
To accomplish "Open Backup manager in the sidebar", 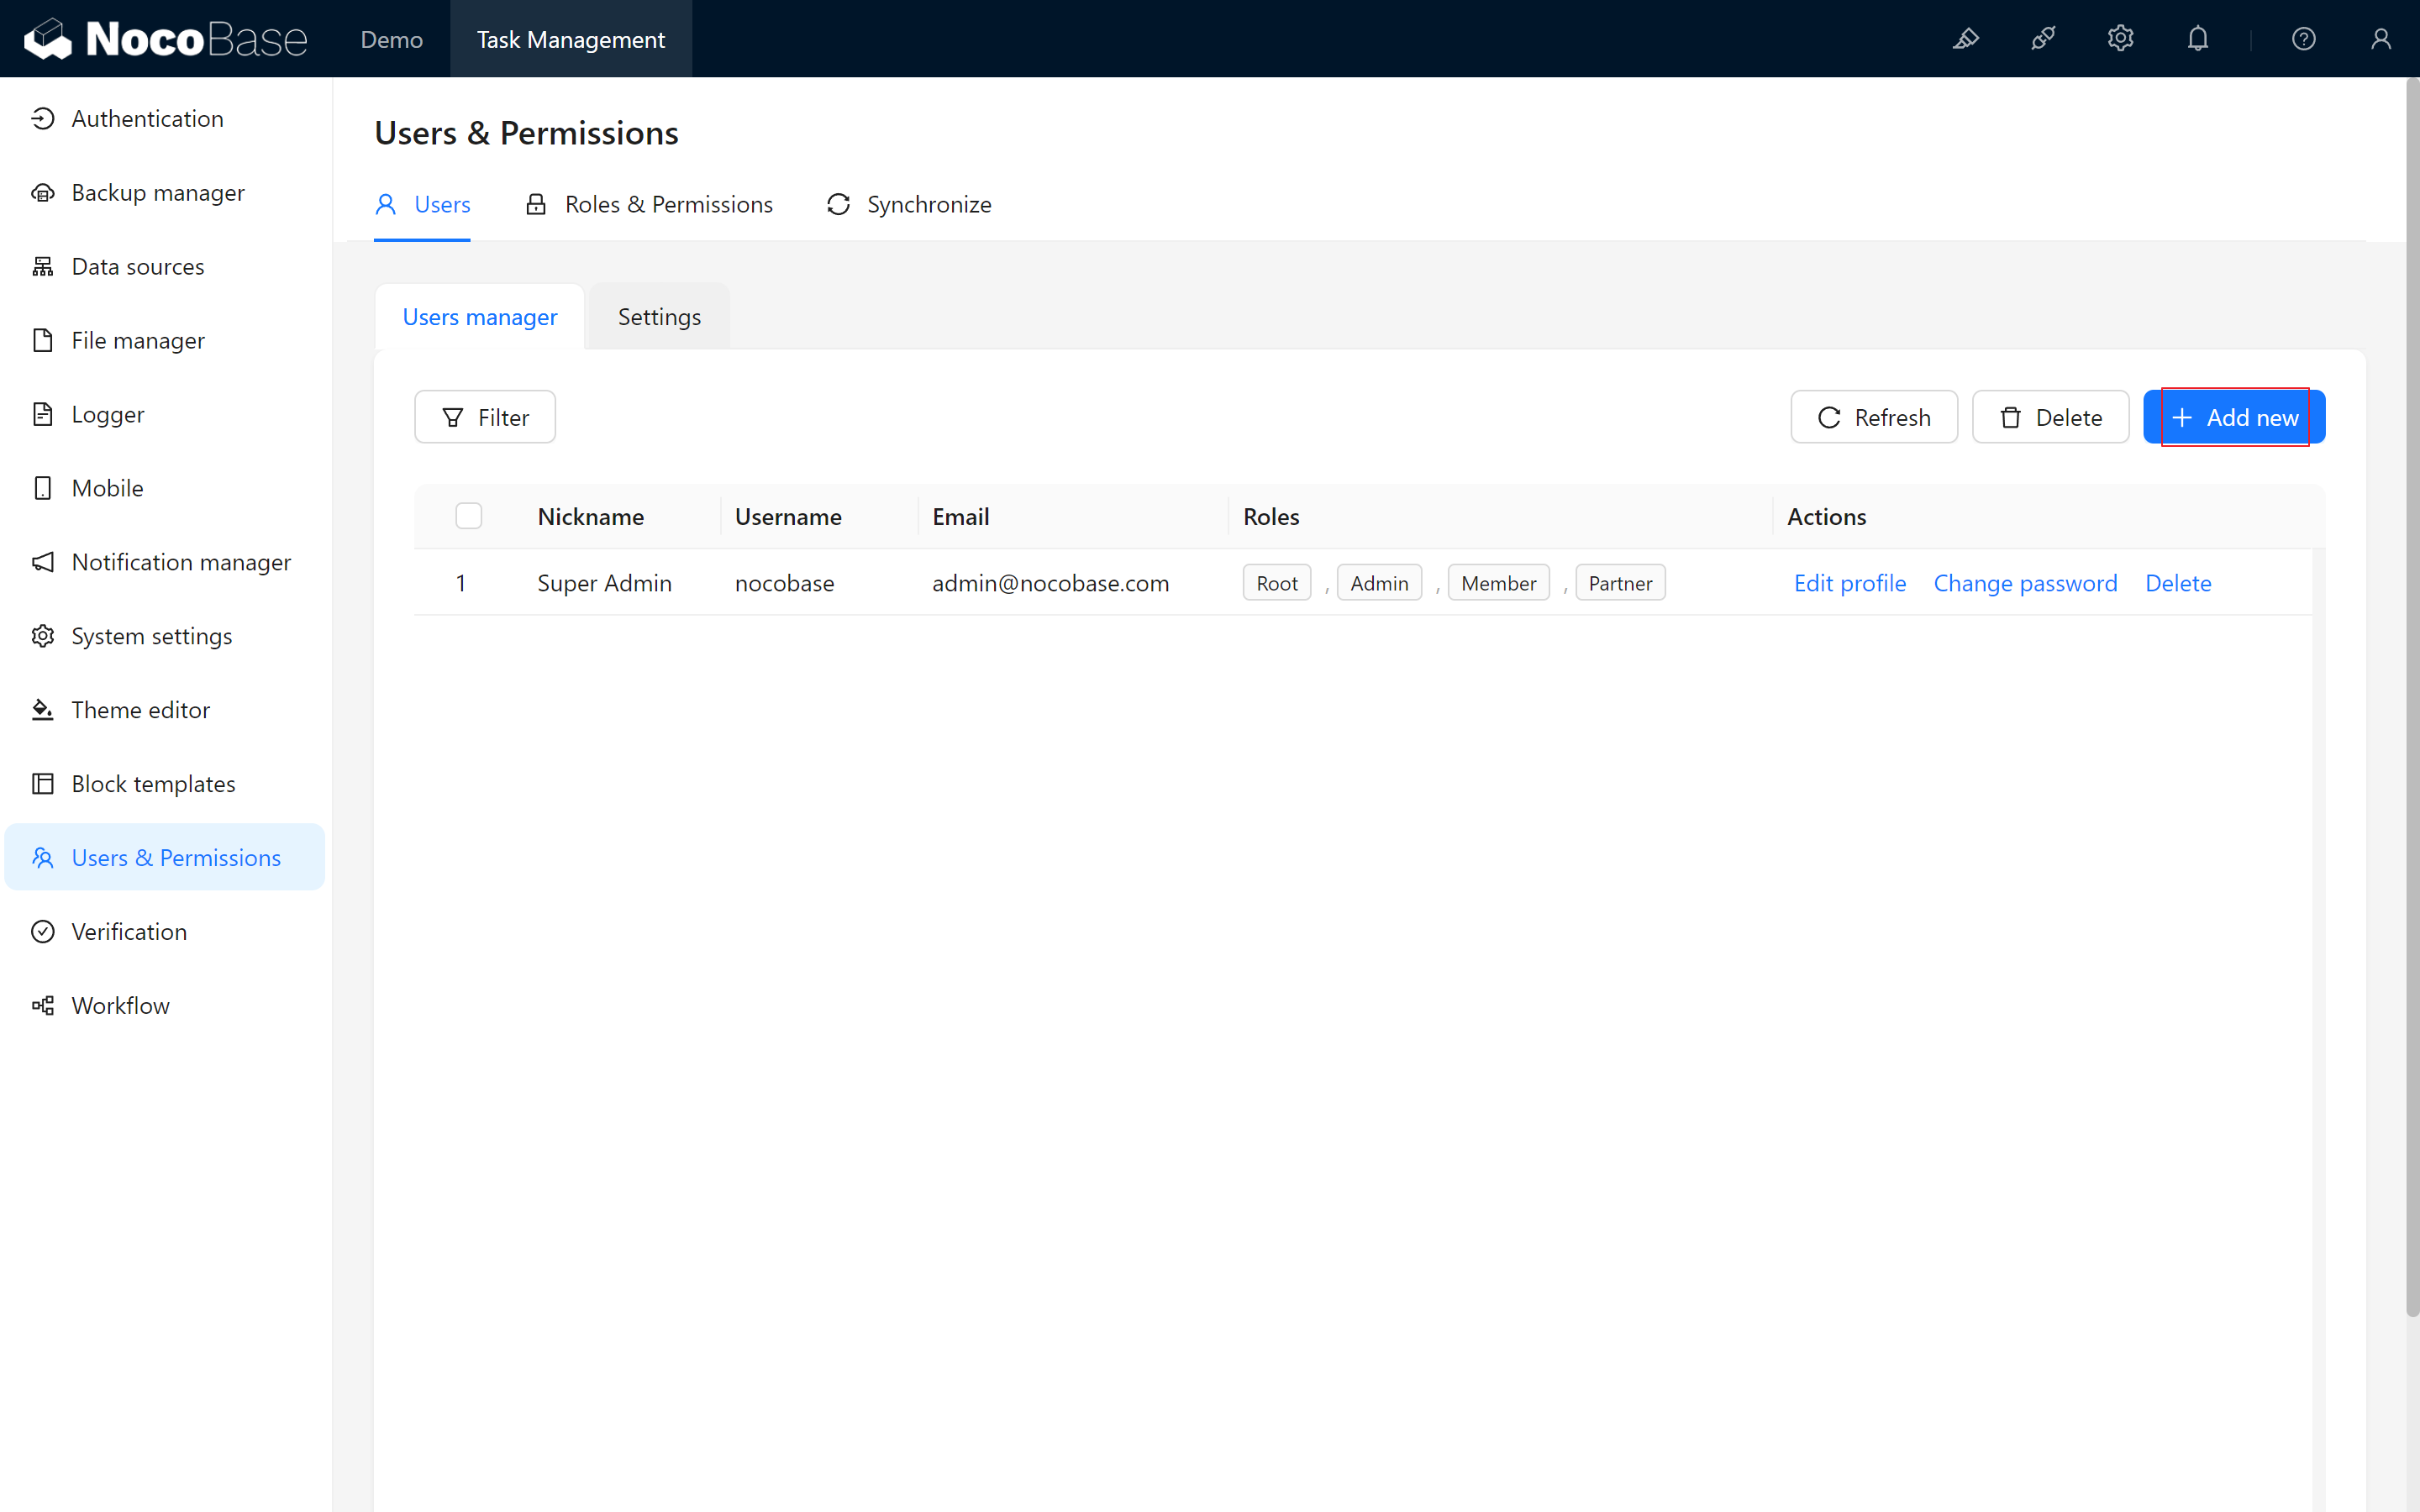I will point(165,193).
